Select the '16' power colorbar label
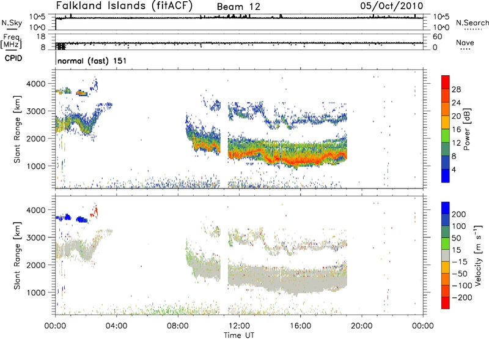Image resolution: width=489 pixels, height=339 pixels. [456, 130]
